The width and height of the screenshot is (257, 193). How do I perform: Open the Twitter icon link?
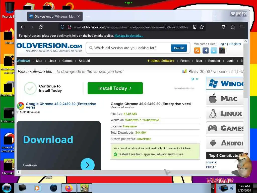pyautogui.click(x=214, y=51)
